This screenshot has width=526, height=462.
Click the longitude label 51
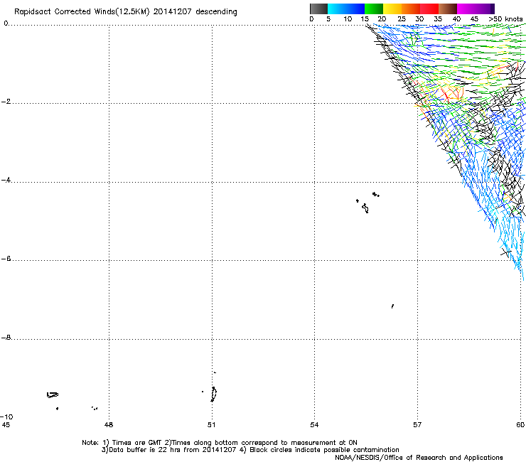coord(211,425)
